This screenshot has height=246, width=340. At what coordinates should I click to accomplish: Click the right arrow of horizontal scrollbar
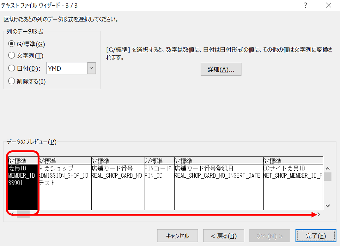(x=319, y=215)
